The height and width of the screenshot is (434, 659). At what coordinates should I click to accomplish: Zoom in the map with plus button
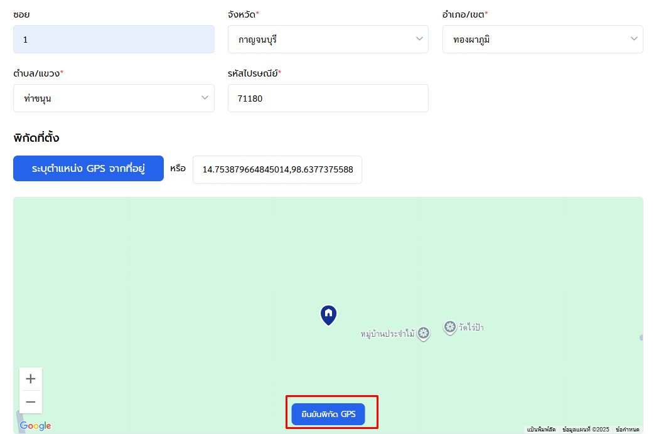coord(31,379)
